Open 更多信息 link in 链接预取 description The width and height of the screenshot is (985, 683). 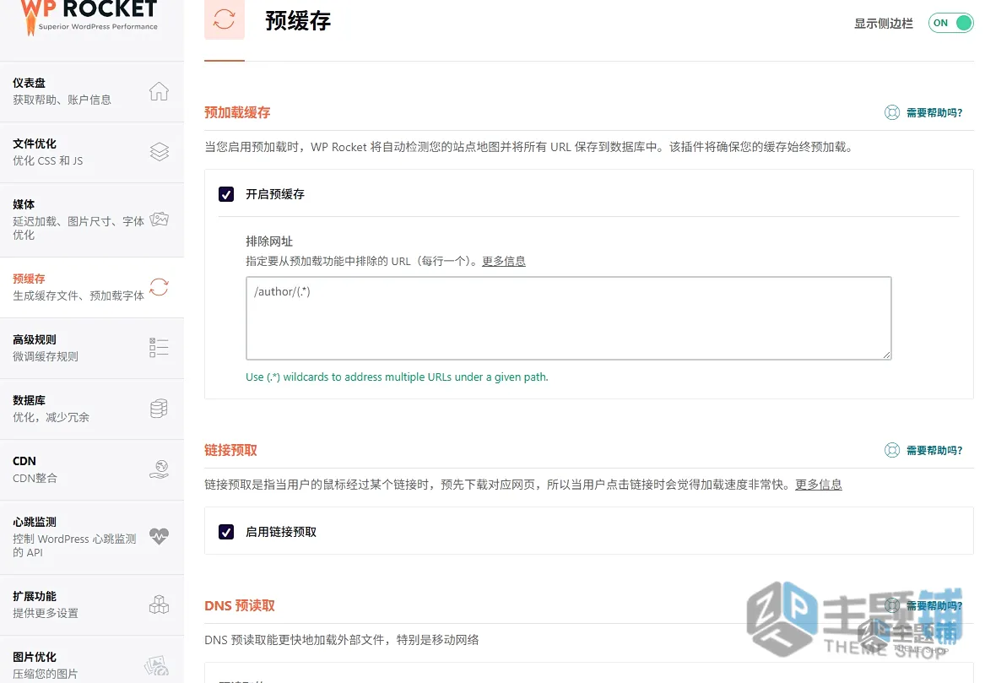tap(819, 485)
